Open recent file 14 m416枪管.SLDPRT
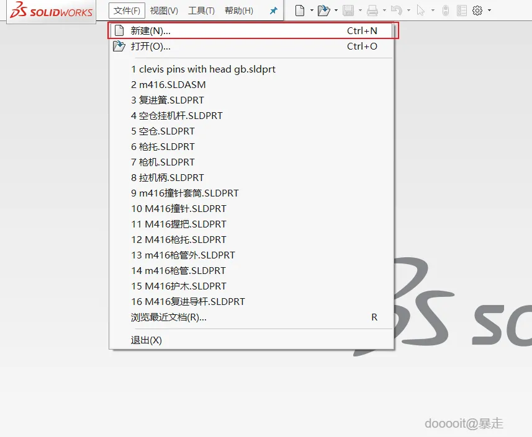 (251, 271)
